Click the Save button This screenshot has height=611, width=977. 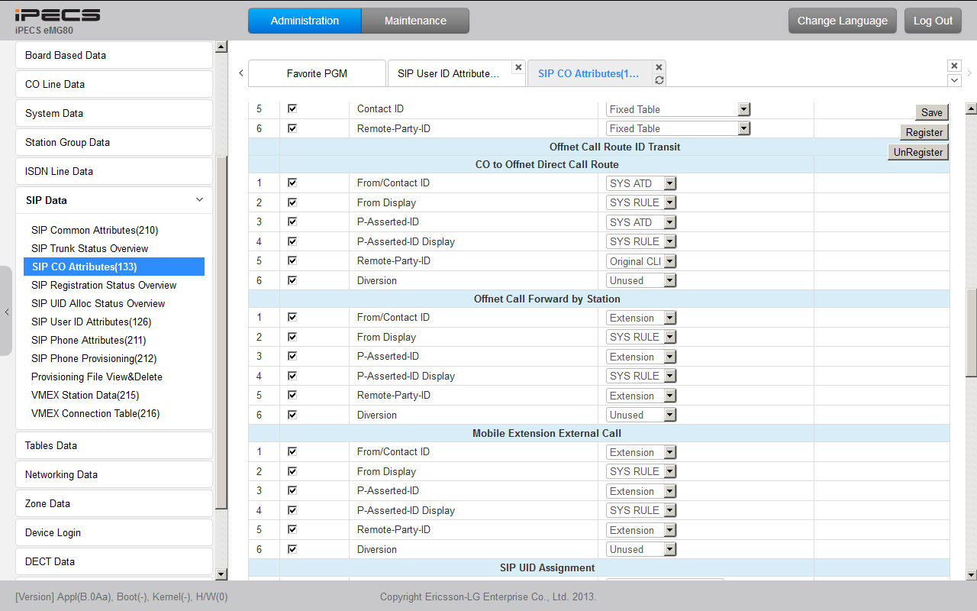[931, 112]
